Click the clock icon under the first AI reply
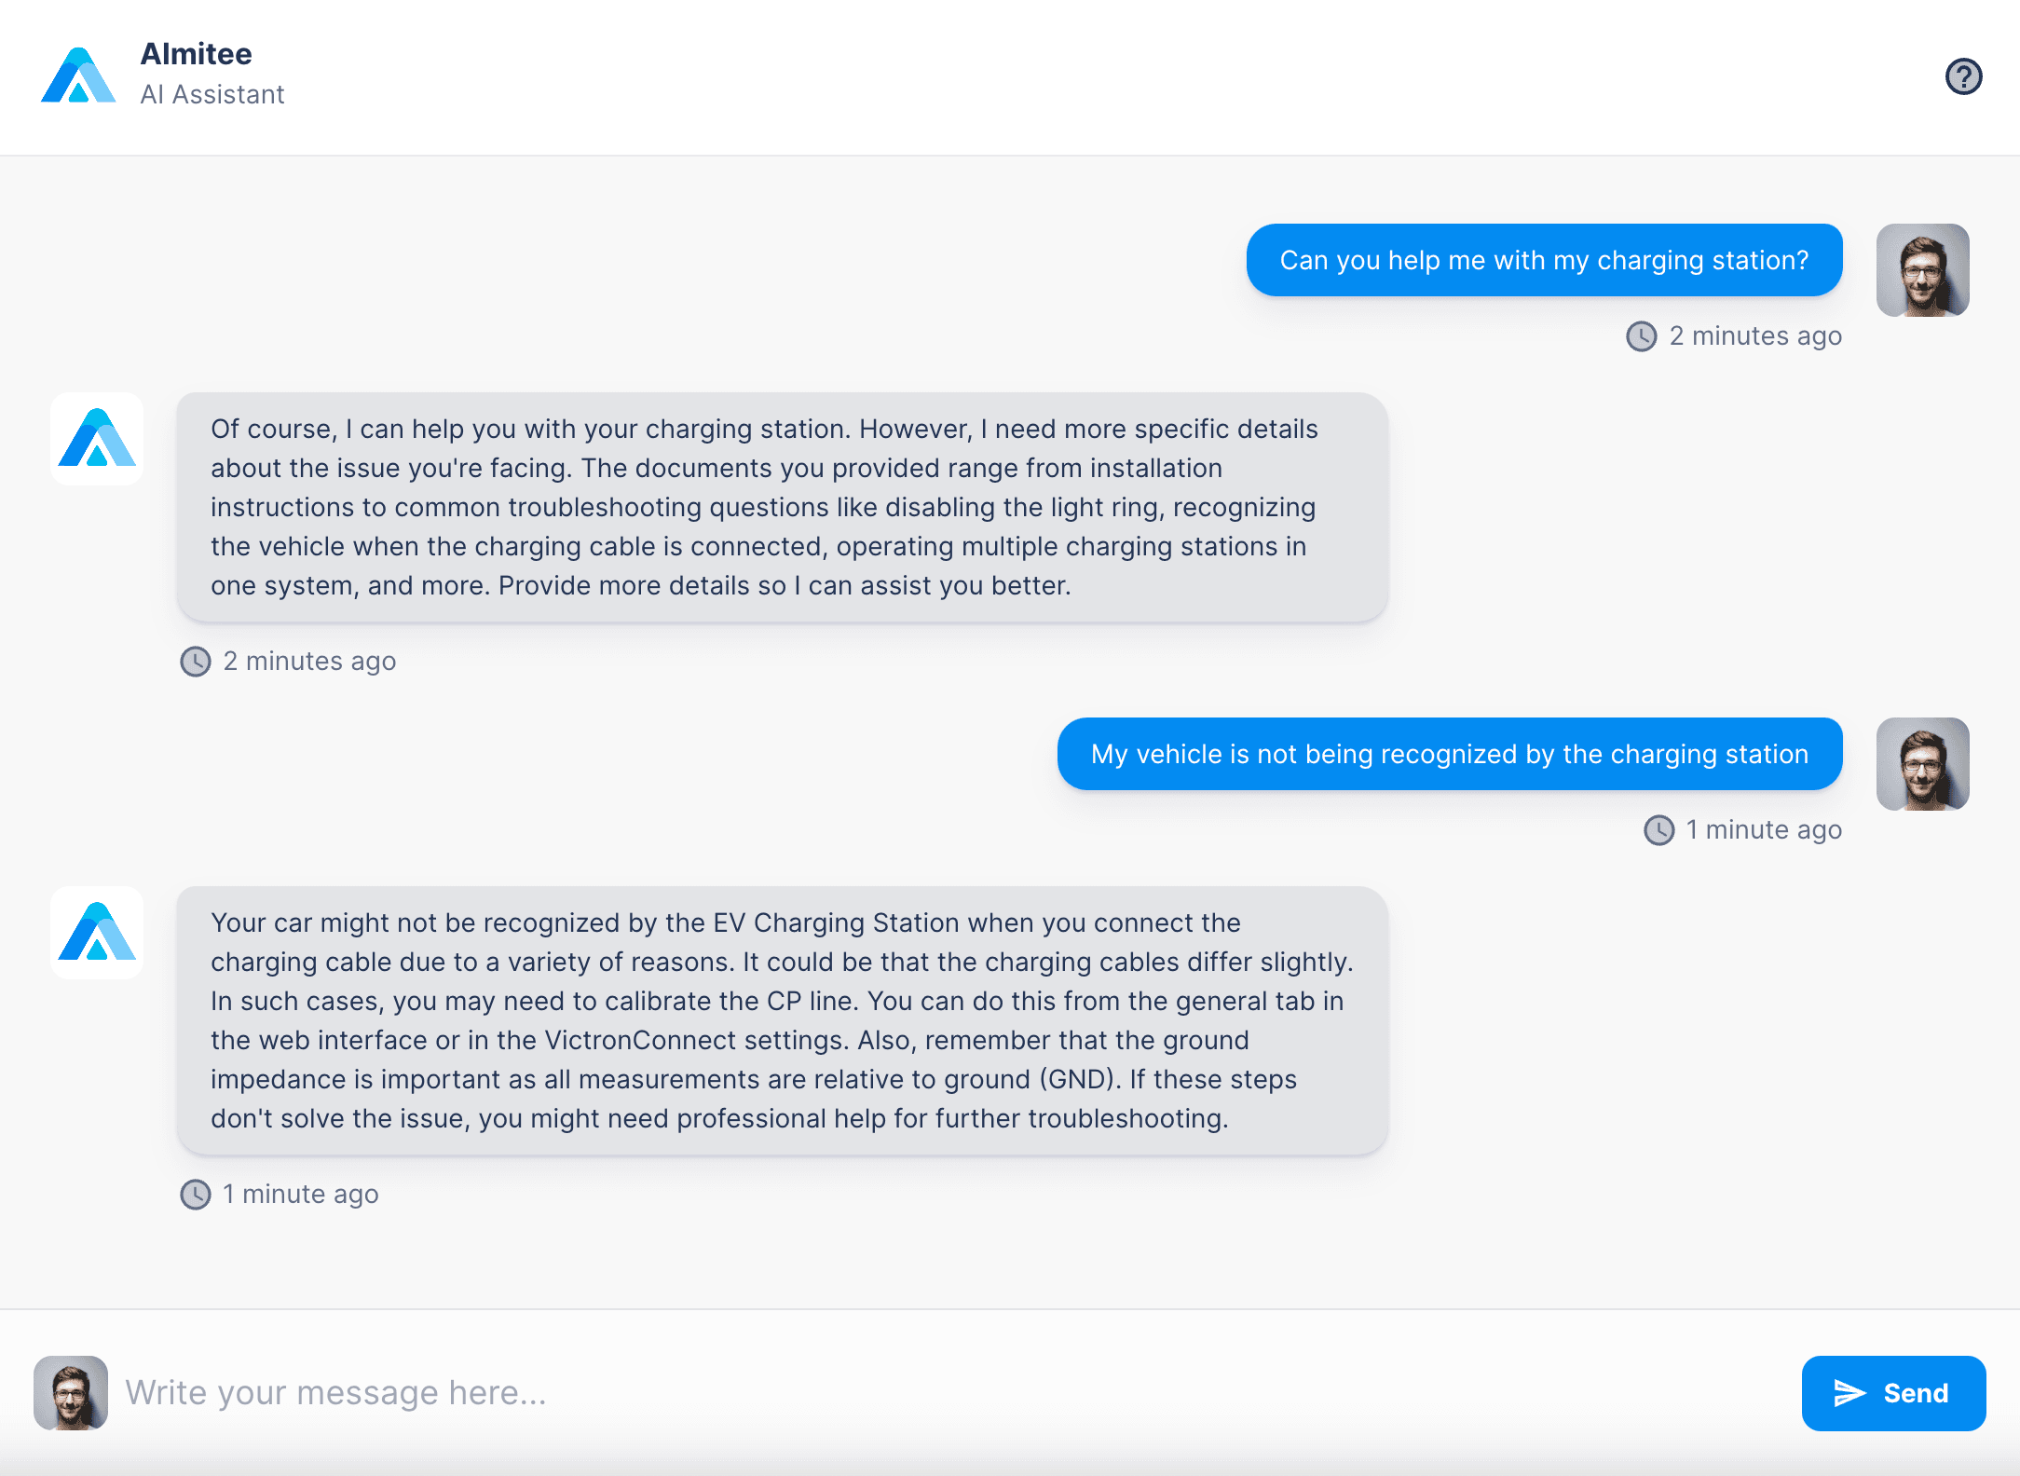Viewport: 2020px width, 1476px height. [x=196, y=662]
